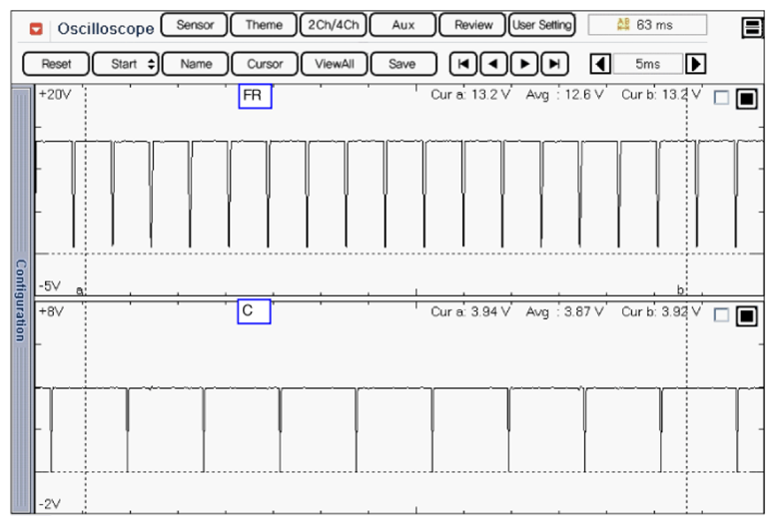Click the Name button
Screen dimensions: 775x525
pos(196,64)
